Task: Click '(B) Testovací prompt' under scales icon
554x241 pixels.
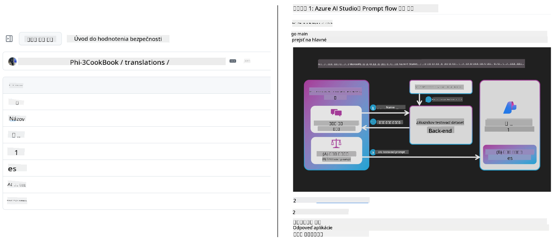Action: 336,160
